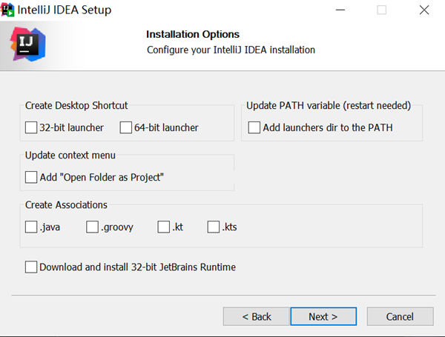
Task: Click the IntelliJ IDEA title bar icon
Action: pyautogui.click(x=8, y=10)
